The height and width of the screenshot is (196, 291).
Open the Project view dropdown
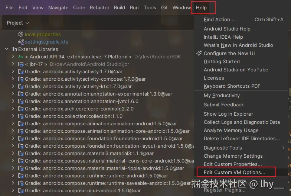[18, 23]
